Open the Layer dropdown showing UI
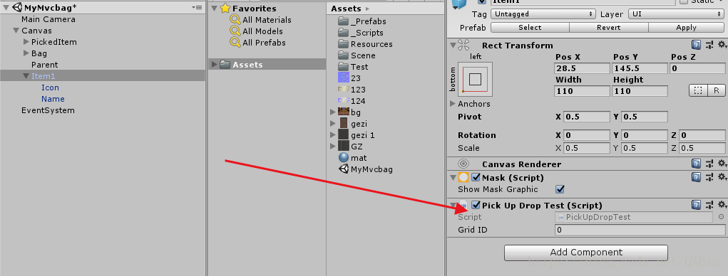Image resolution: width=728 pixels, height=276 pixels. coord(676,14)
